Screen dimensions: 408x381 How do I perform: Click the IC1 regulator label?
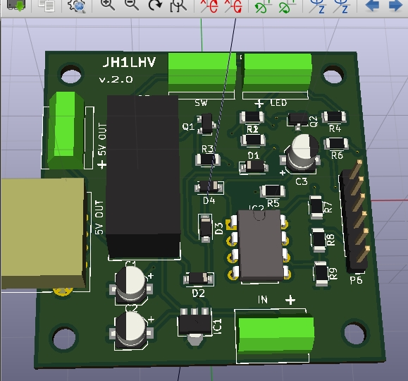pyautogui.click(x=217, y=326)
